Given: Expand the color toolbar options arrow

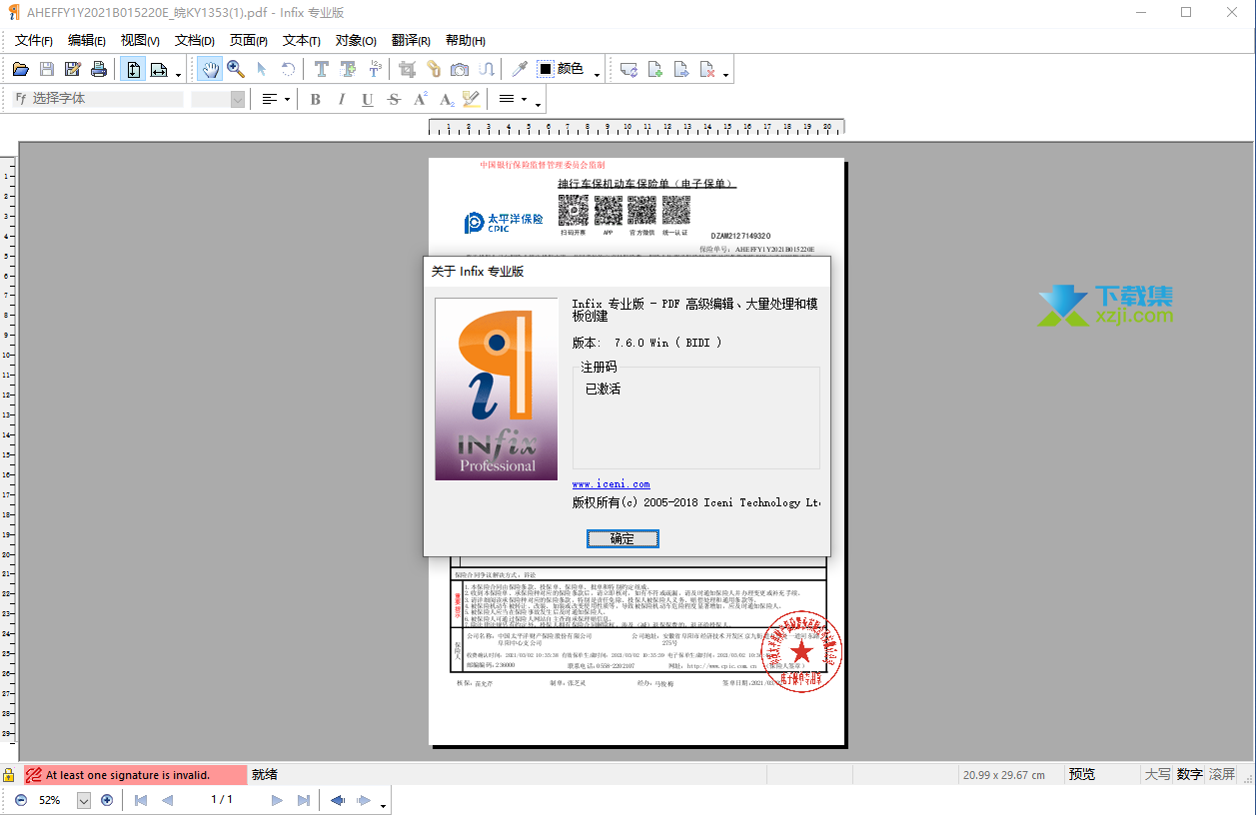Looking at the screenshot, I should pos(598,74).
